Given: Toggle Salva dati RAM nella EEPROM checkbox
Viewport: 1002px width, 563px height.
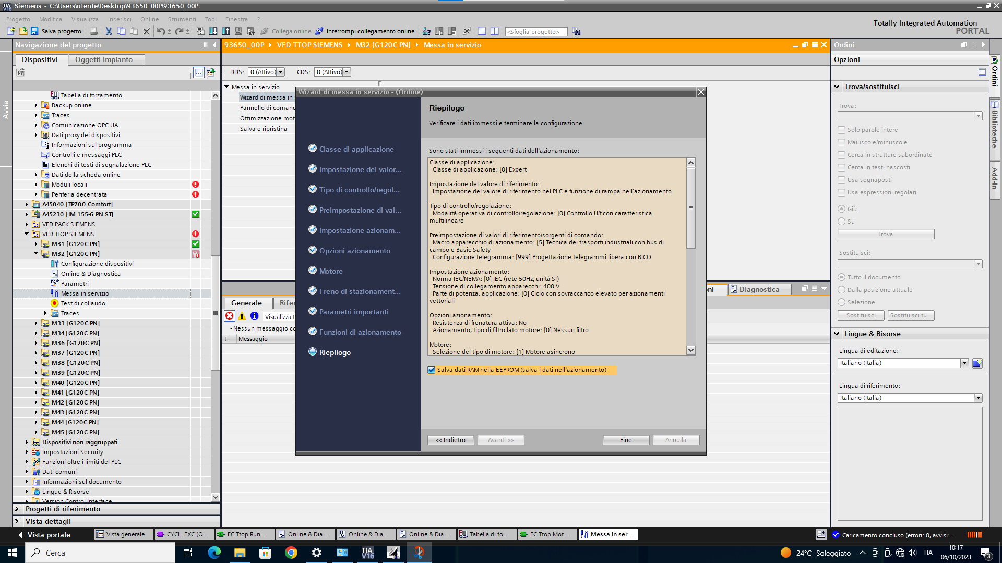Looking at the screenshot, I should click(x=432, y=370).
